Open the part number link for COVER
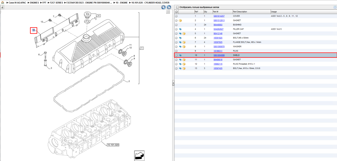 219,16
